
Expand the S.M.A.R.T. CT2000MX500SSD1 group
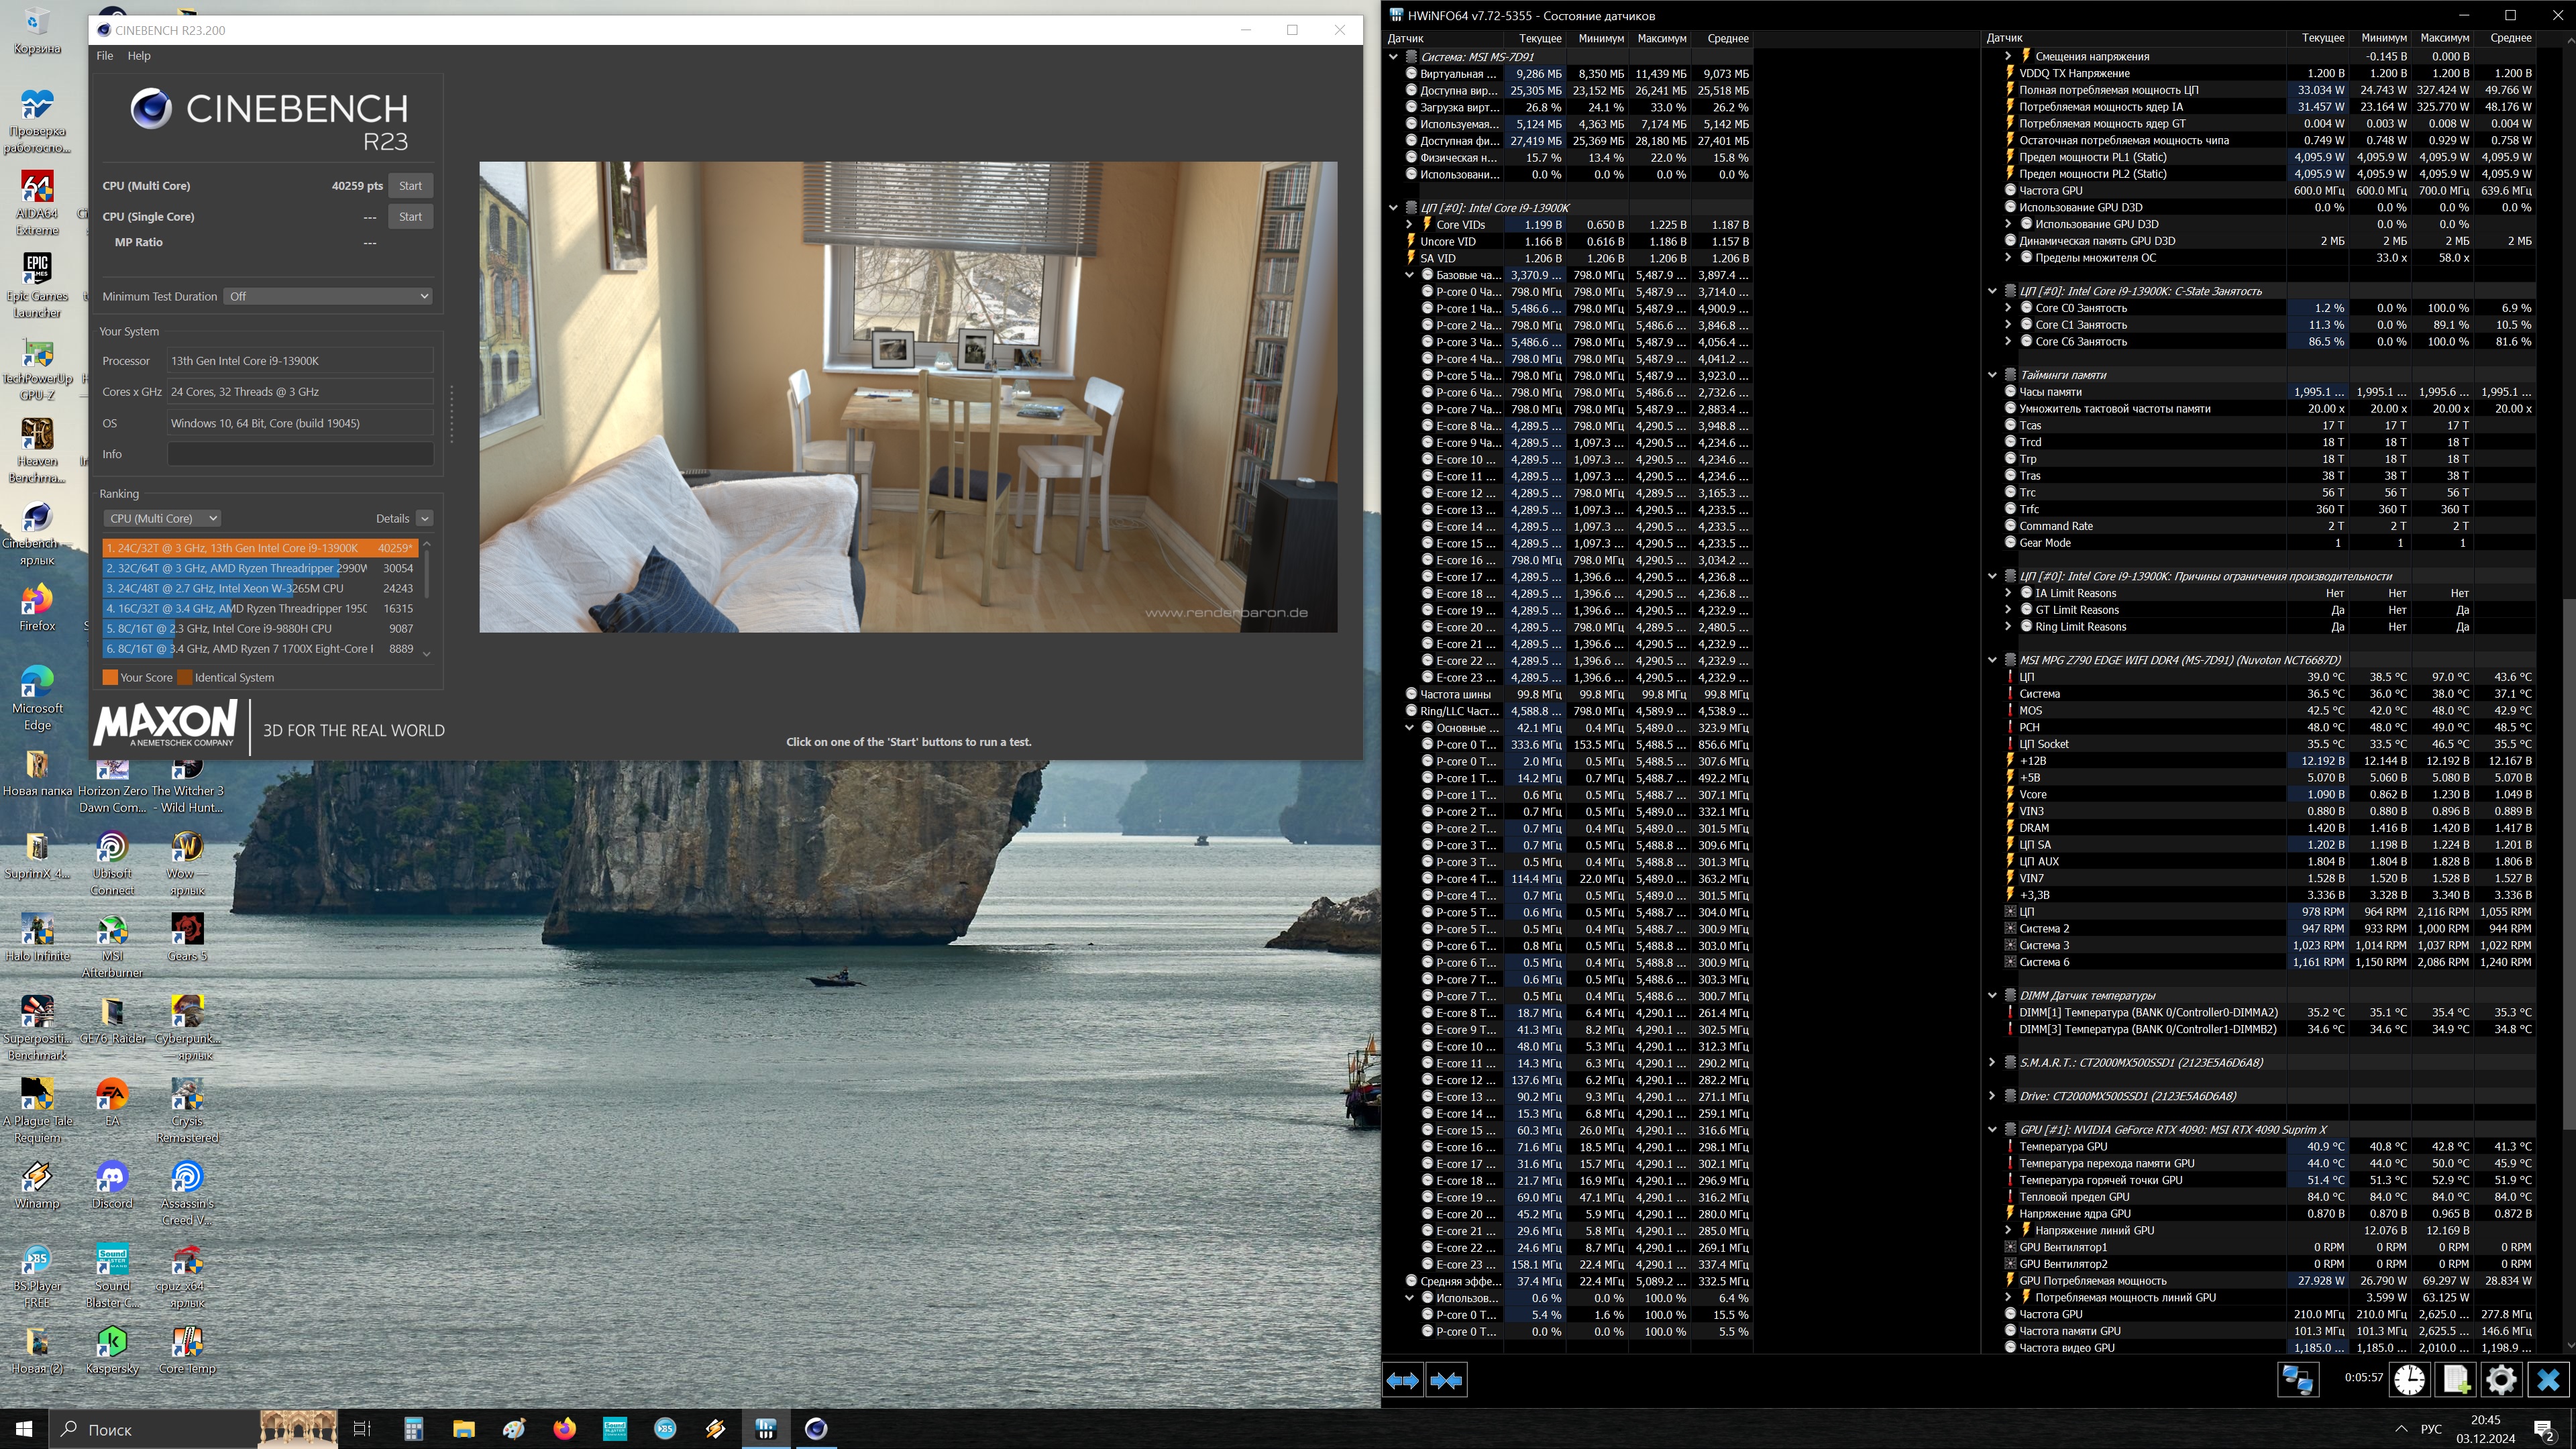click(x=1992, y=1062)
